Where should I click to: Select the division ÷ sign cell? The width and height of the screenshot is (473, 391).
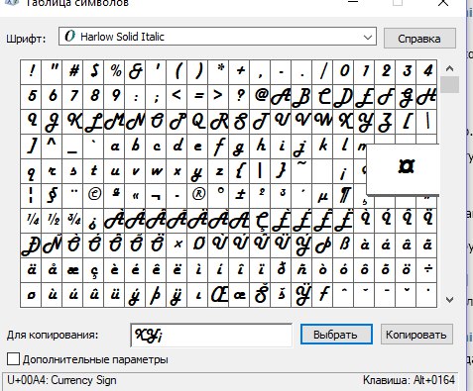[x=426, y=270]
